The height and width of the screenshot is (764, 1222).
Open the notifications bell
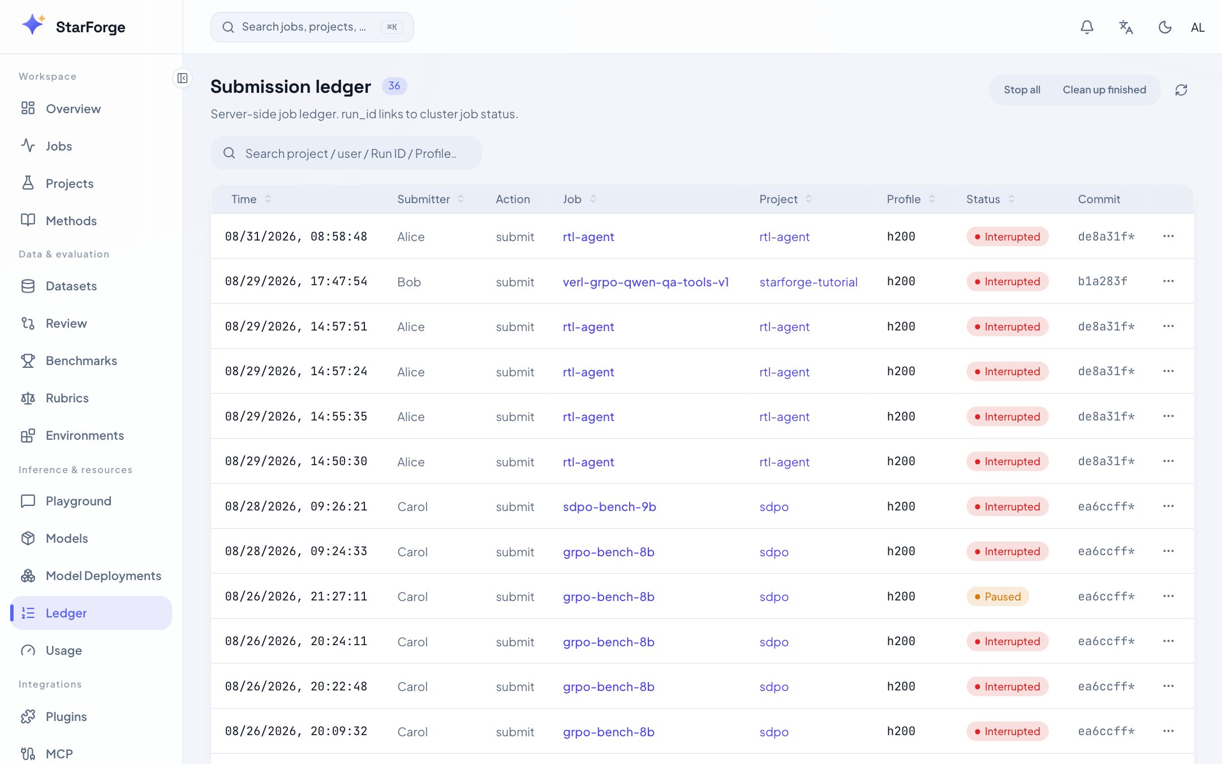1087,27
